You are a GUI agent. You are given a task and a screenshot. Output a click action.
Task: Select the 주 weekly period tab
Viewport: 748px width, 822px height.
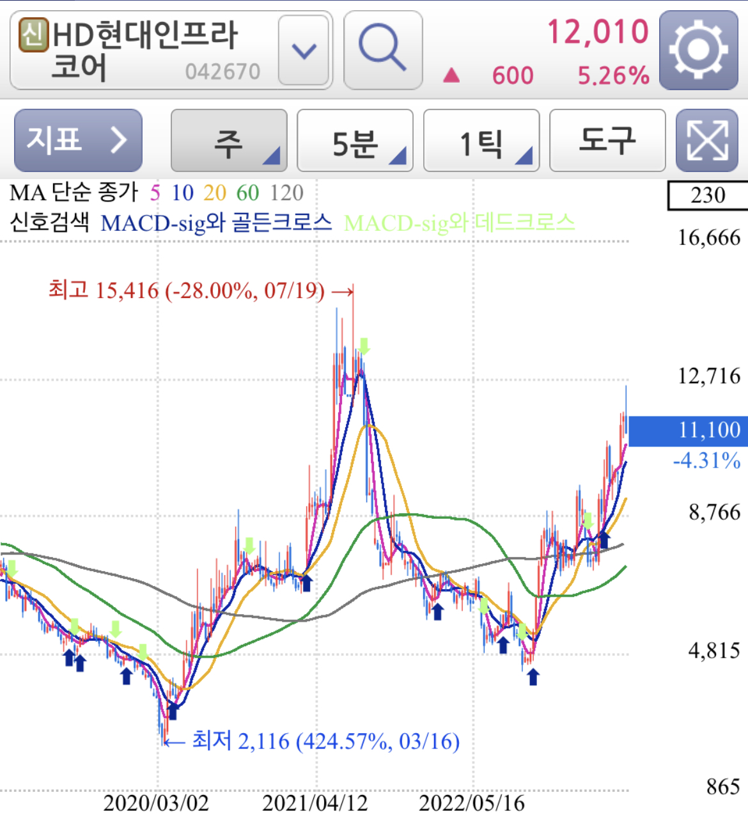pos(229,140)
